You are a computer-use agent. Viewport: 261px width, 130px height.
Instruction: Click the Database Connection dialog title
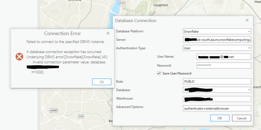click(x=136, y=21)
